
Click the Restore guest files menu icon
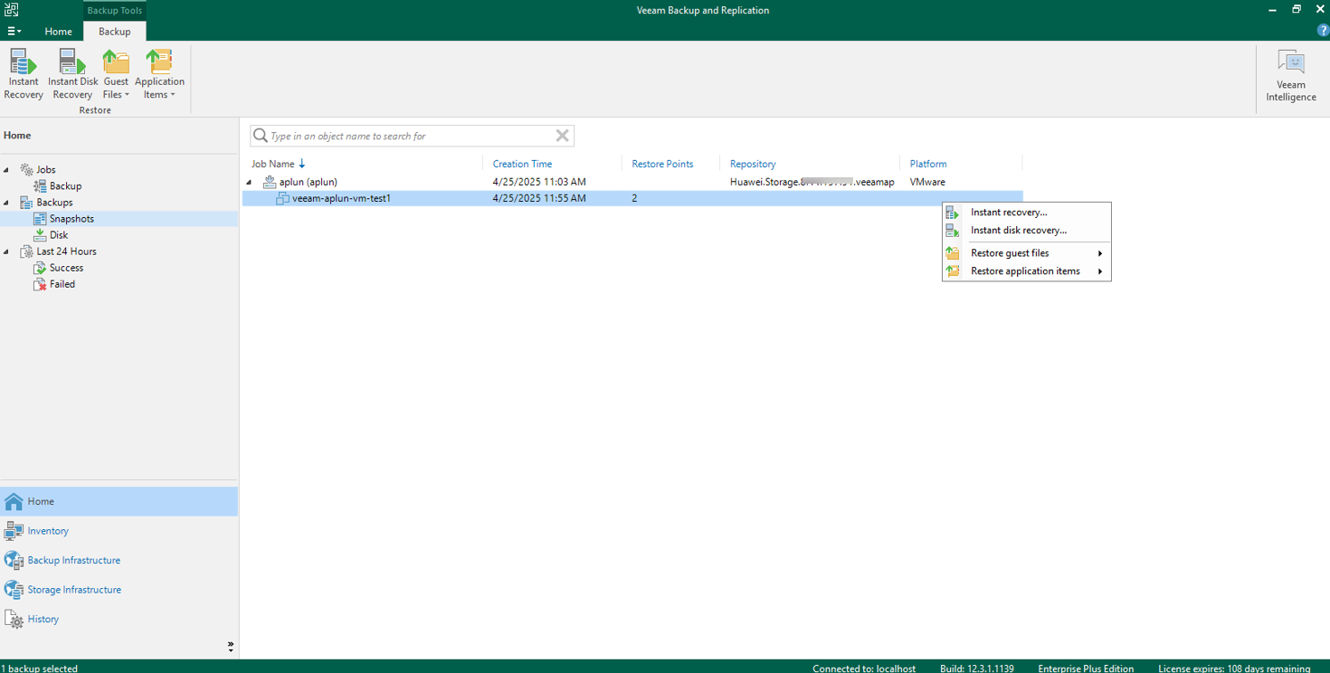[953, 253]
